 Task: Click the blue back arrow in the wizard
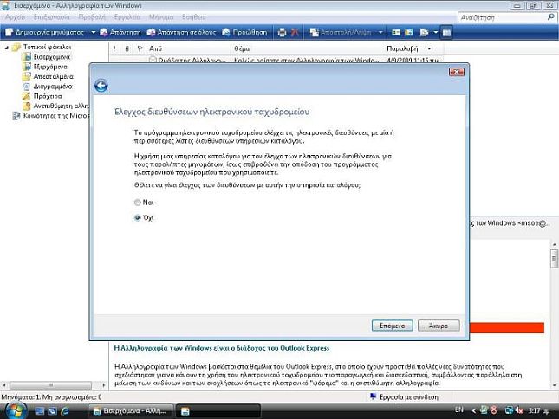101,86
